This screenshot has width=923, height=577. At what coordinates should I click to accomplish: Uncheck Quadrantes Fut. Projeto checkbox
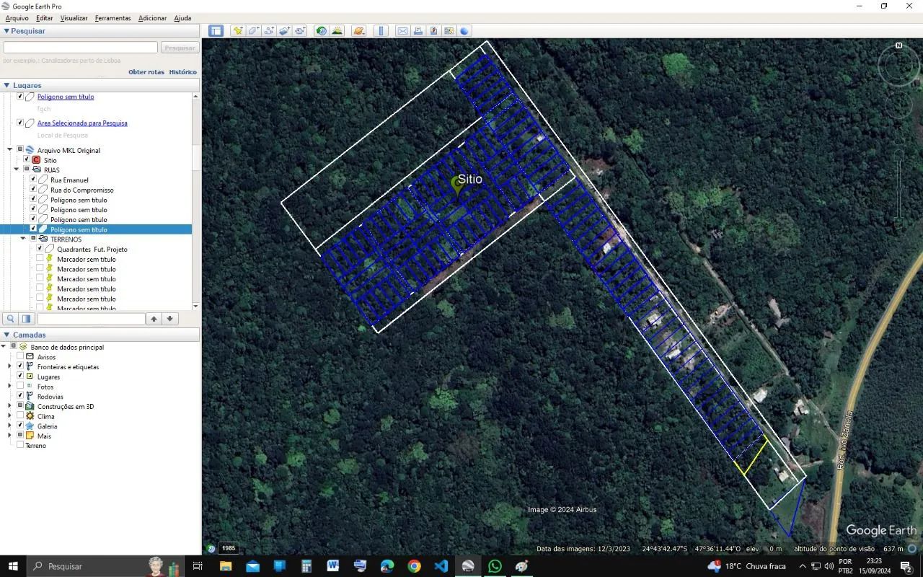(40, 249)
